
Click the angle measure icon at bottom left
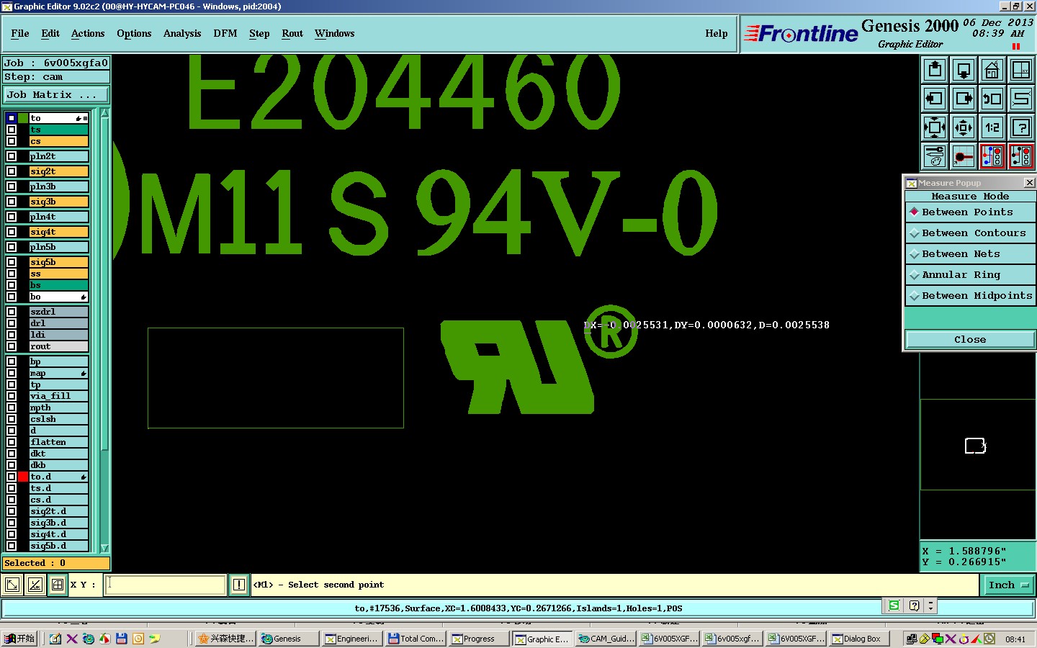[x=35, y=585]
